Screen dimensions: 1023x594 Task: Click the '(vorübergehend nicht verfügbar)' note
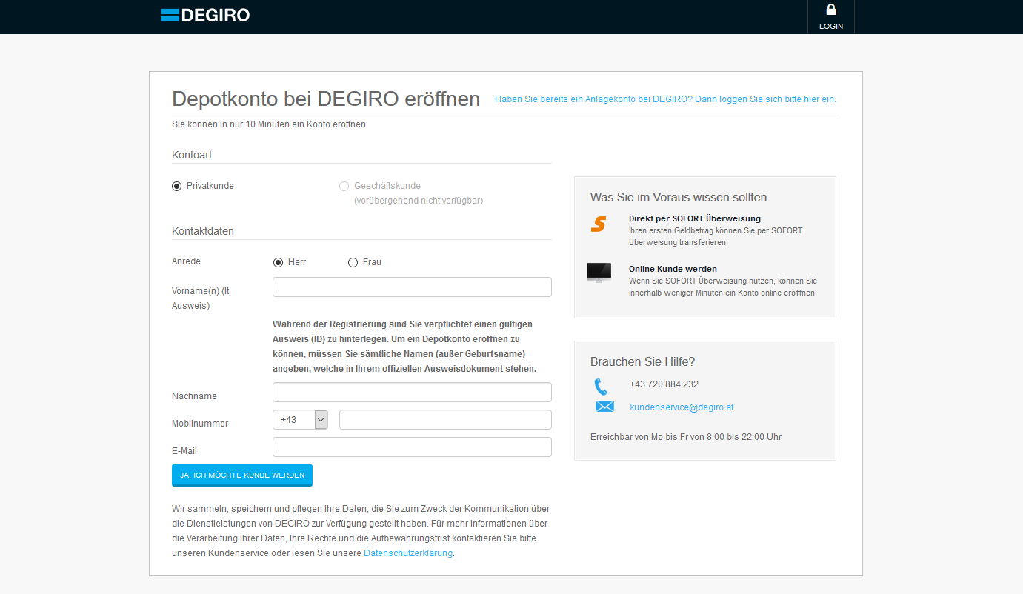(419, 201)
